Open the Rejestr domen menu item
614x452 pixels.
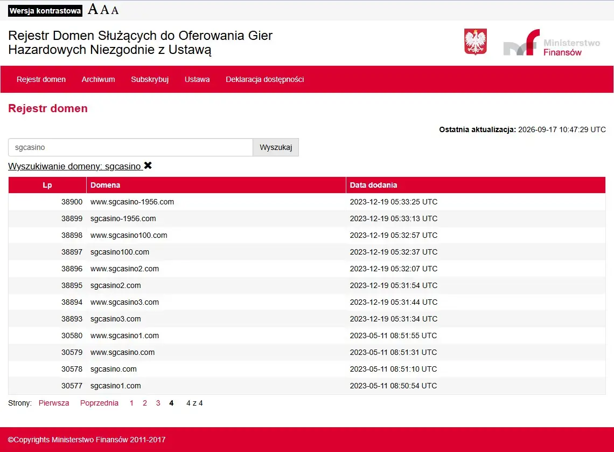[x=41, y=79]
